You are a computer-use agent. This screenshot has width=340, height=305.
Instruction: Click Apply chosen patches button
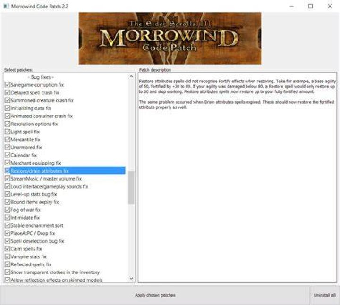coord(155,295)
